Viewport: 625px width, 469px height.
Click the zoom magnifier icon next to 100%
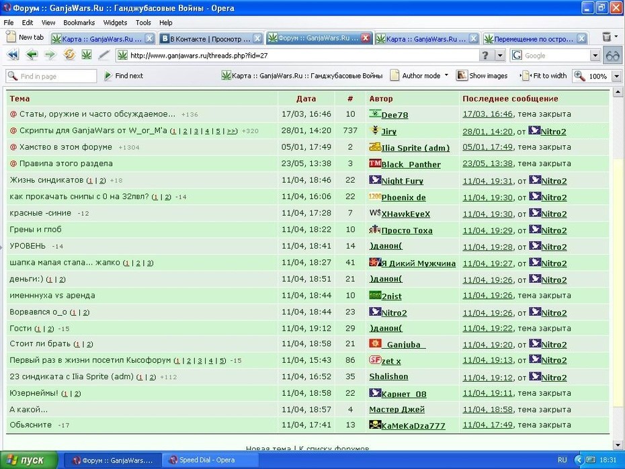click(x=579, y=76)
